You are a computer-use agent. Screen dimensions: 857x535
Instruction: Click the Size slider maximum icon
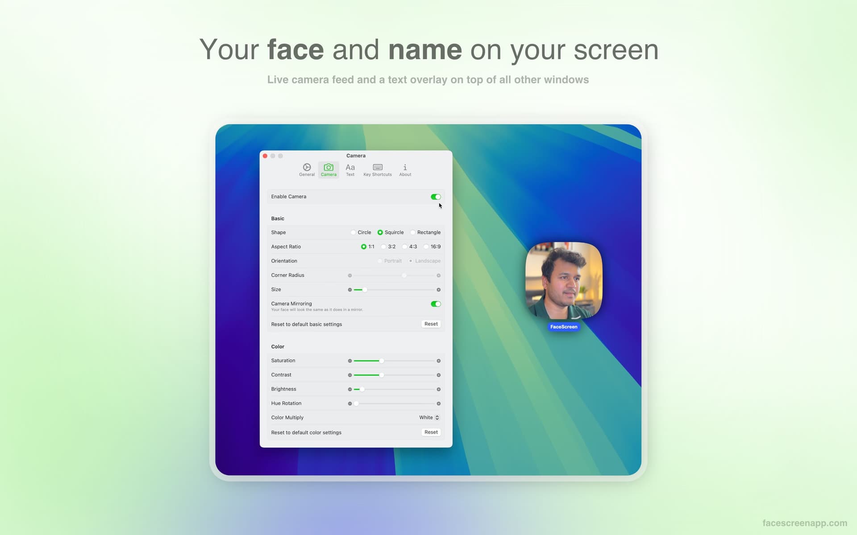point(439,290)
